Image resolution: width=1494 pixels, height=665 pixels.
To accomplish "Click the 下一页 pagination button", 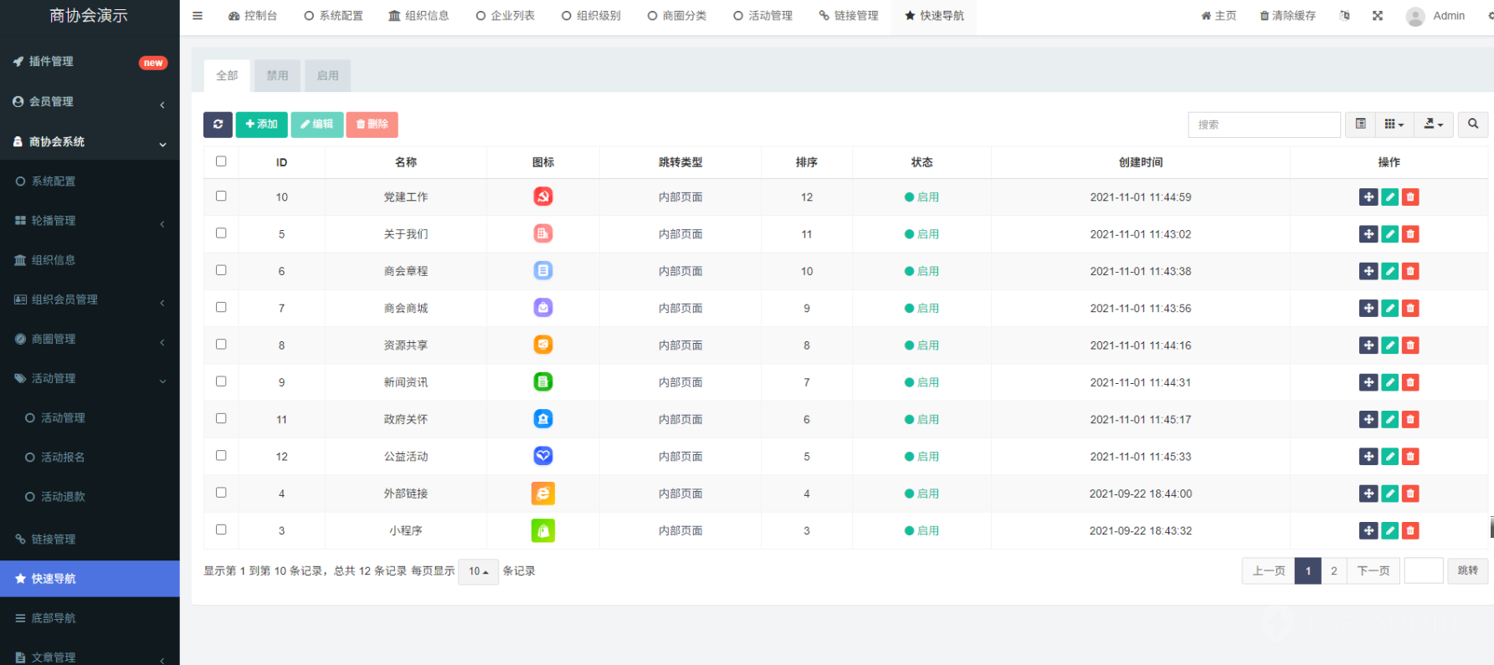I will [1373, 571].
